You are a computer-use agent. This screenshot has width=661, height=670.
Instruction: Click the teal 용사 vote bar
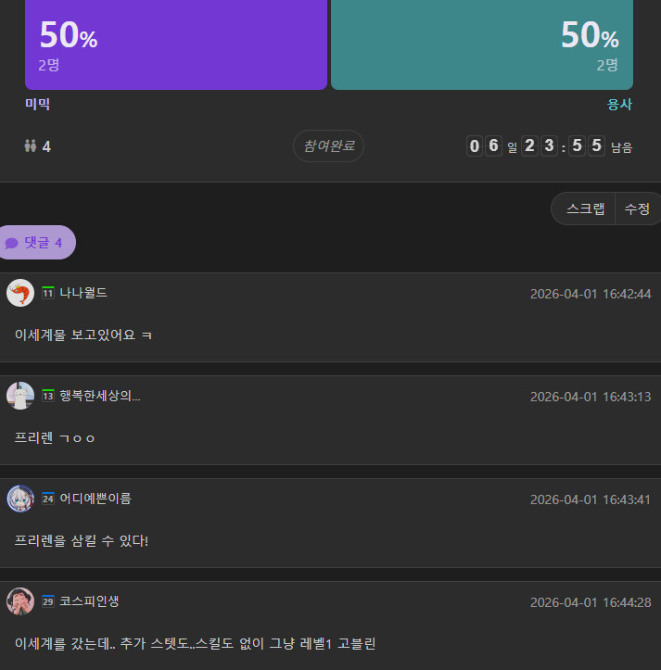[482, 44]
